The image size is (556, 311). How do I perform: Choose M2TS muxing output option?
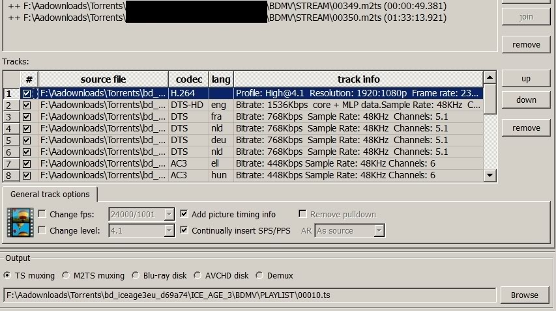[66, 275]
